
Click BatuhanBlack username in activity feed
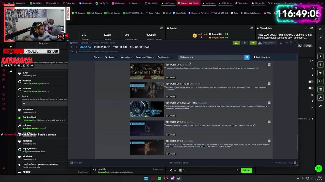click(29, 118)
